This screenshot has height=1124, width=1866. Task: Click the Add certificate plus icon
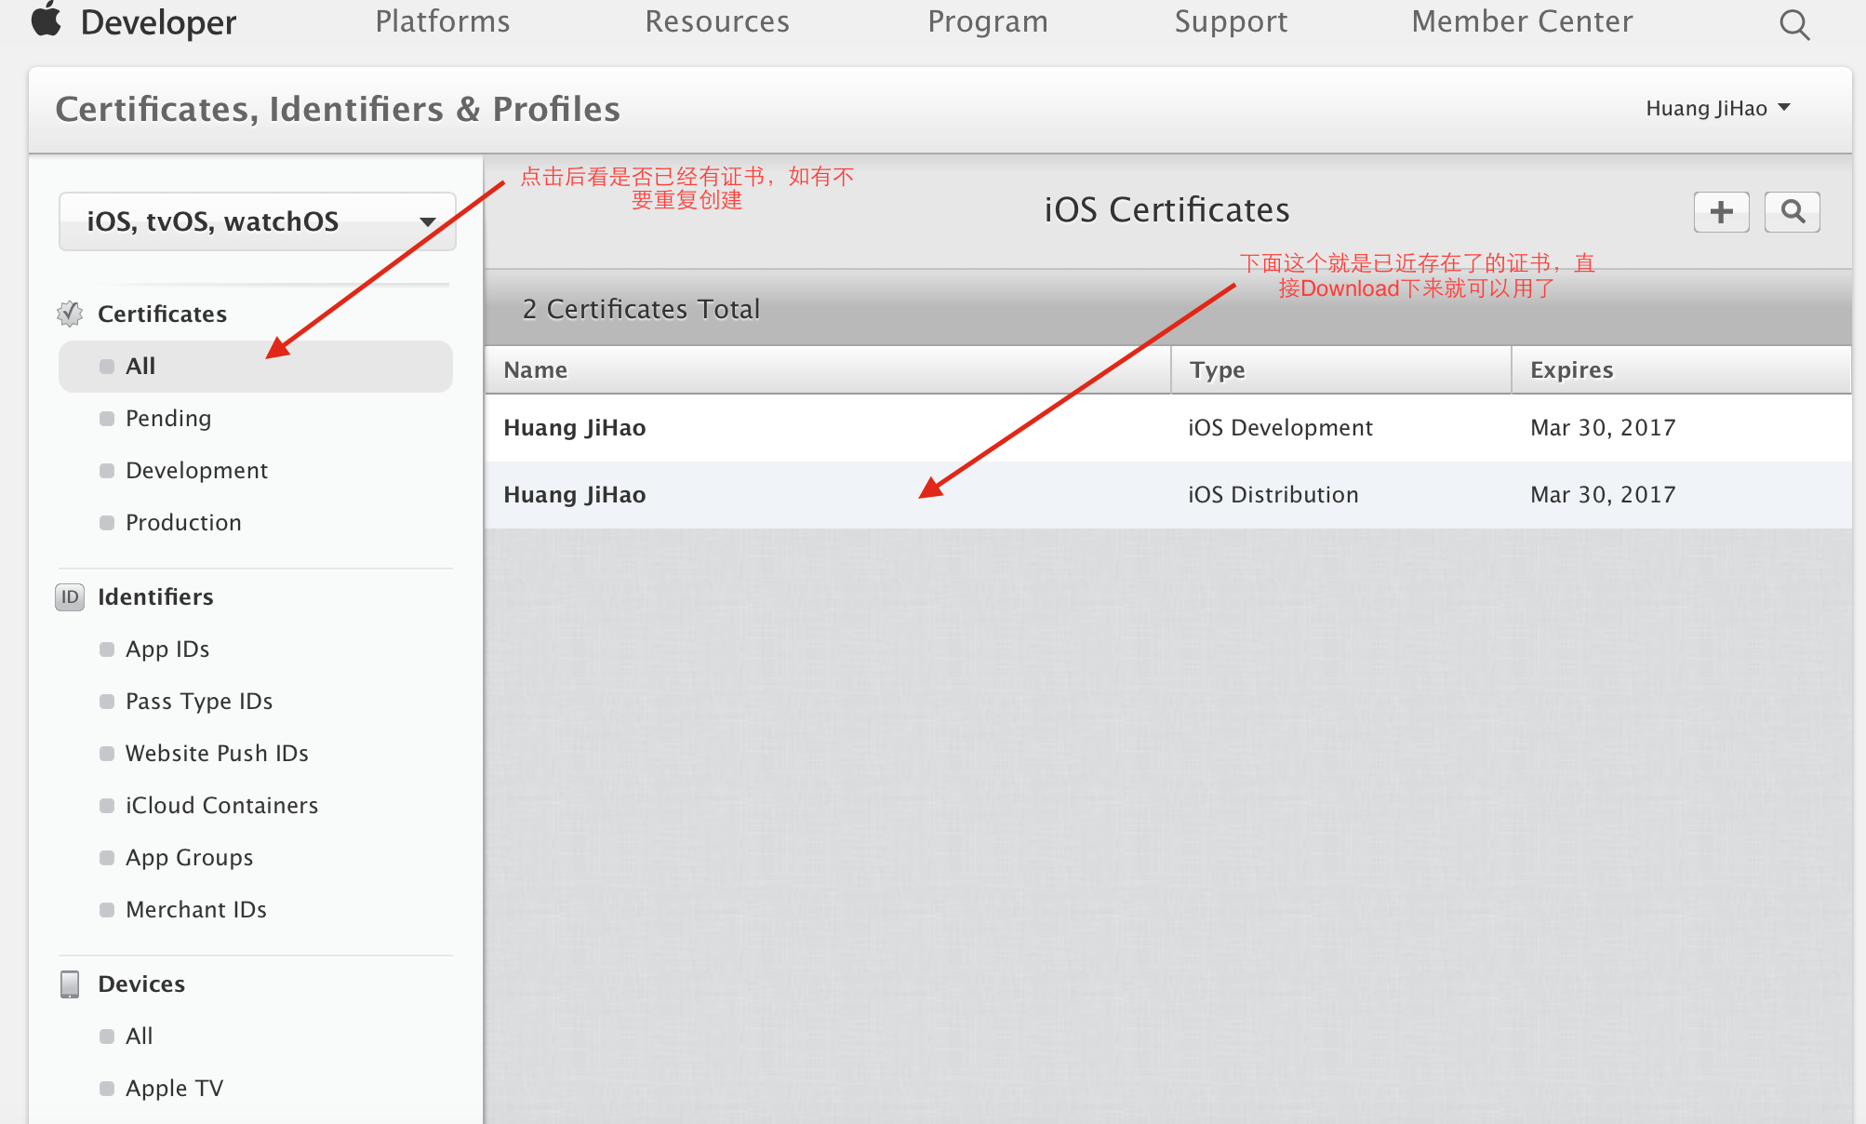pyautogui.click(x=1722, y=210)
